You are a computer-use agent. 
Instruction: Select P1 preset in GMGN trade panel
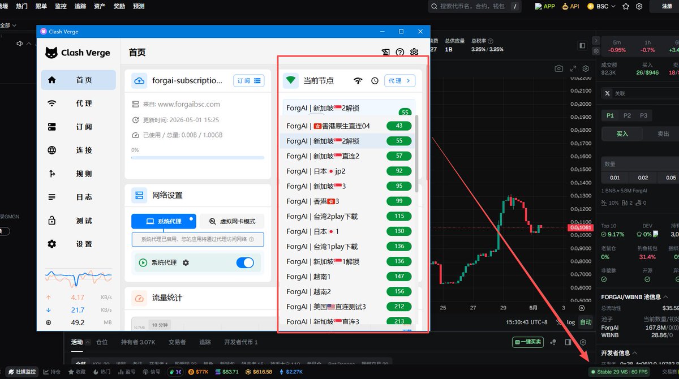[610, 115]
